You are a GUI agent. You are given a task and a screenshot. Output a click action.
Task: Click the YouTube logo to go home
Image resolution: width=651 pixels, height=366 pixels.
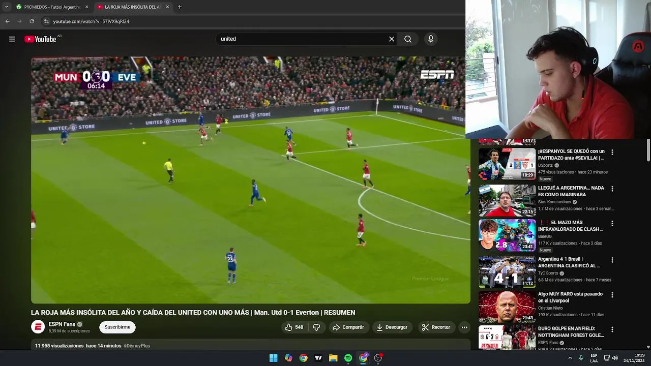(41, 39)
